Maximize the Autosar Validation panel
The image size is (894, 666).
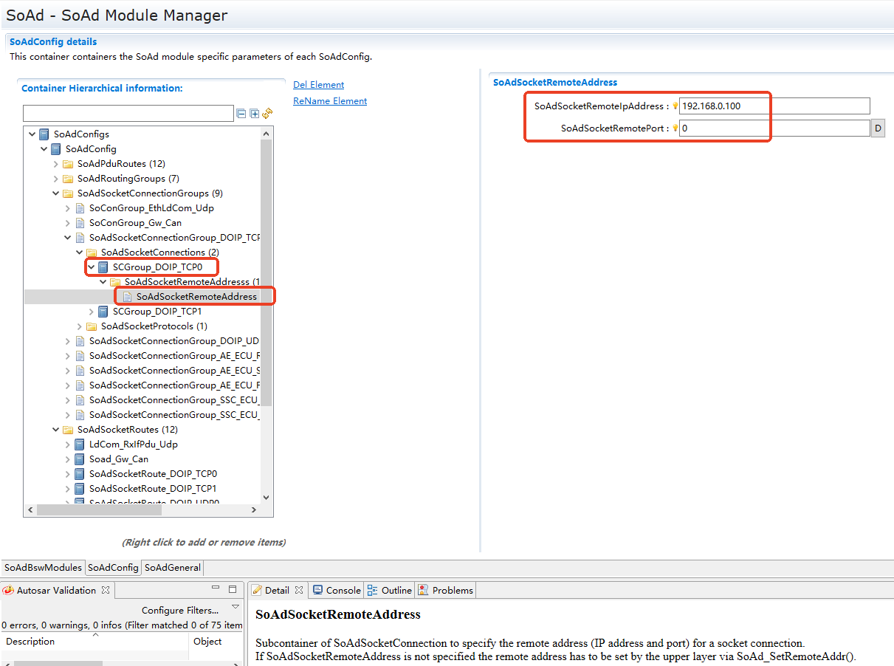click(x=233, y=589)
